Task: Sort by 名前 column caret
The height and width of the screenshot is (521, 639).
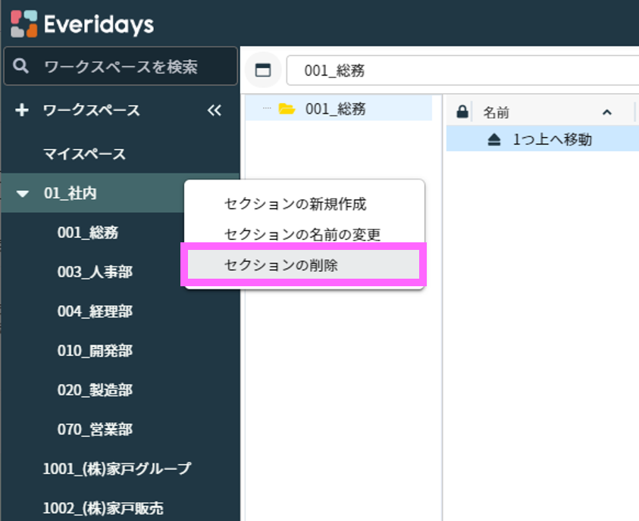Action: 606,112
